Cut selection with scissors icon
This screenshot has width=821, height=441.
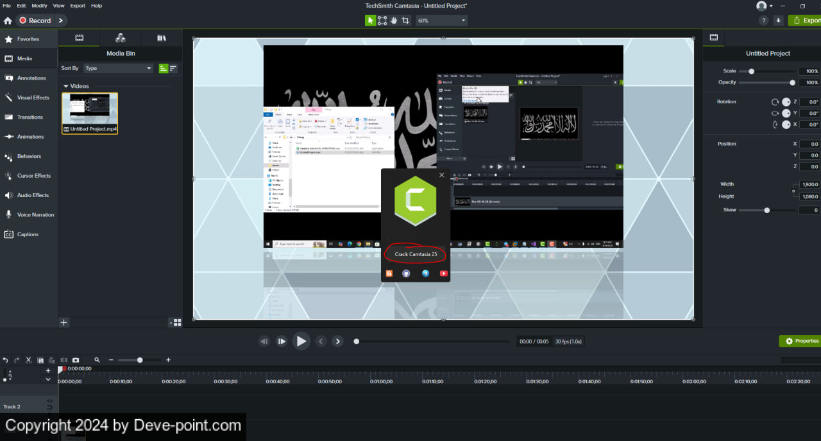29,360
